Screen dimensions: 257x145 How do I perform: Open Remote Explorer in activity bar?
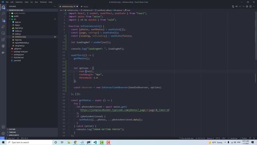pos(3,33)
